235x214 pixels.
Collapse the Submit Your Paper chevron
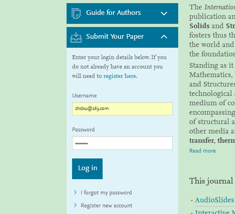(164, 37)
